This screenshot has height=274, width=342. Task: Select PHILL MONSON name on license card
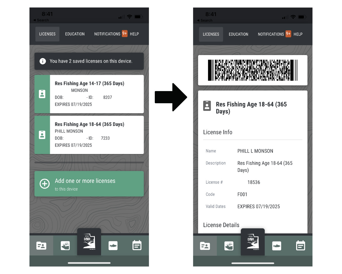point(69,131)
